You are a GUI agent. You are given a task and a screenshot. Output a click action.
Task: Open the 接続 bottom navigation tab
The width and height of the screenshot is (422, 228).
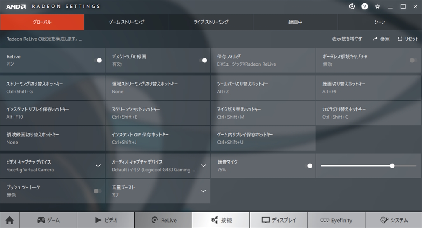[221, 220]
